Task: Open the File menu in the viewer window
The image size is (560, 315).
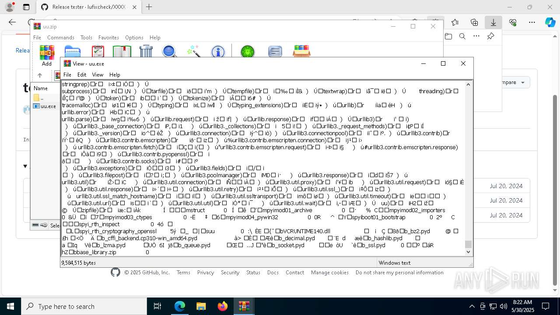Action: [x=67, y=75]
